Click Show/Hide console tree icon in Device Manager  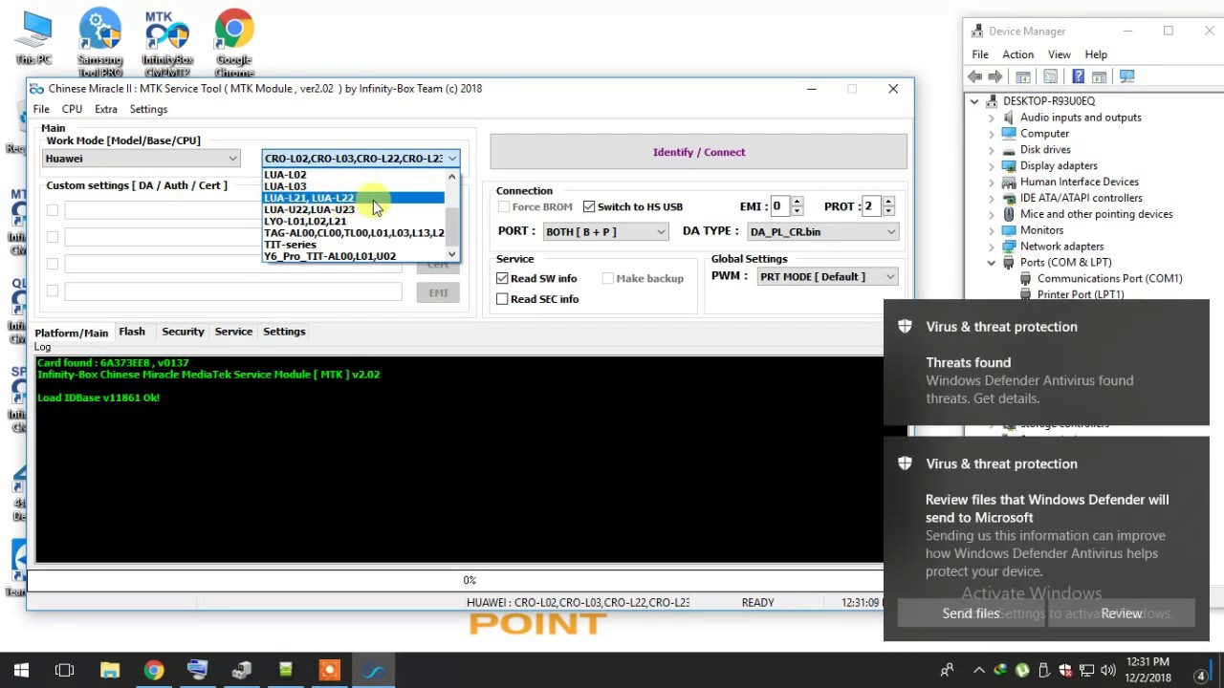pyautogui.click(x=1022, y=76)
